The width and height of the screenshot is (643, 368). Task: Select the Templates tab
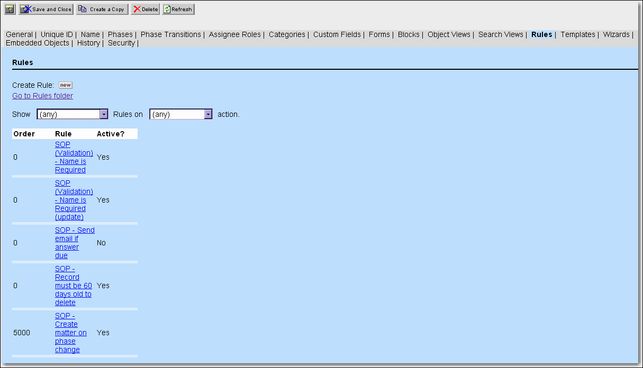tap(578, 34)
